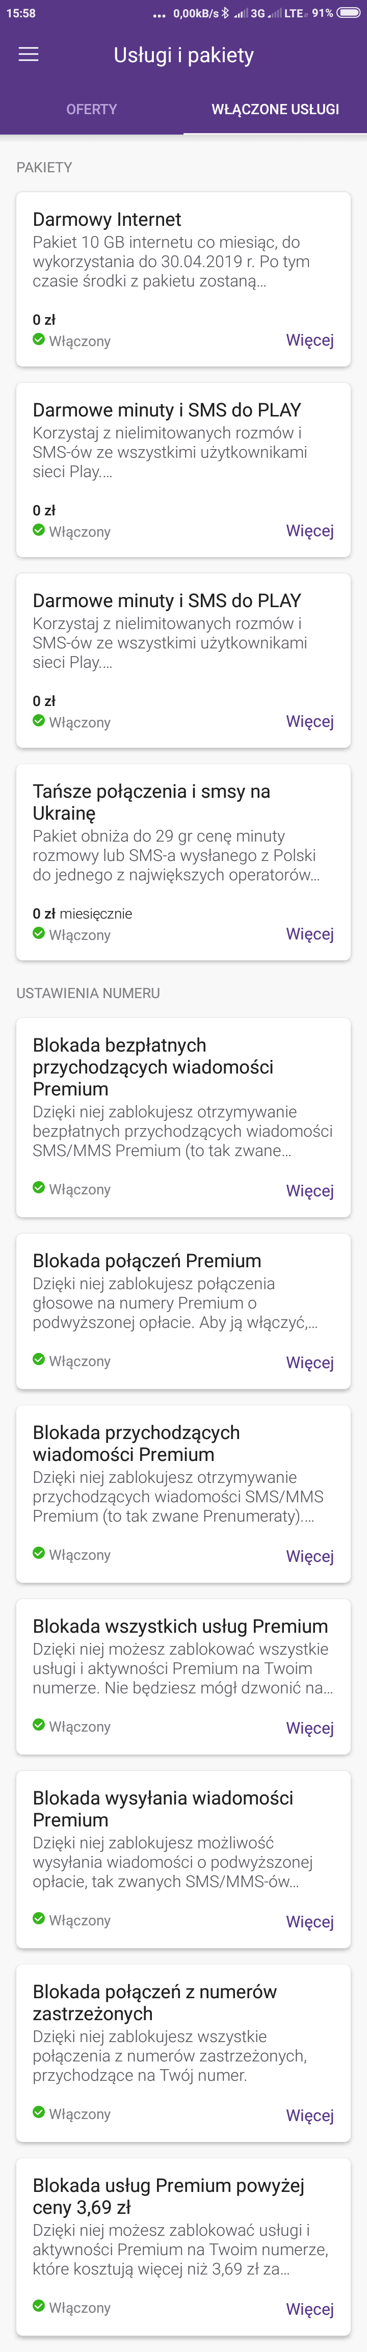Open Więcej for Darmowy Internet
This screenshot has height=2352, width=367.
[309, 341]
